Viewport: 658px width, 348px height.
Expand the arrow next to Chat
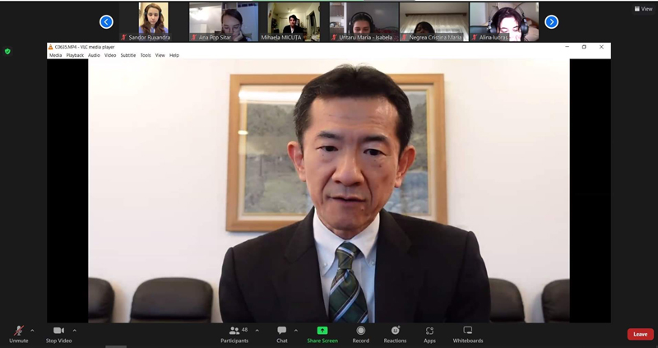pyautogui.click(x=296, y=331)
